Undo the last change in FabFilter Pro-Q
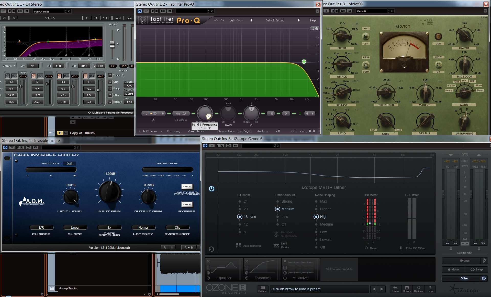Screen dimensions: 491x297 click(x=216, y=20)
